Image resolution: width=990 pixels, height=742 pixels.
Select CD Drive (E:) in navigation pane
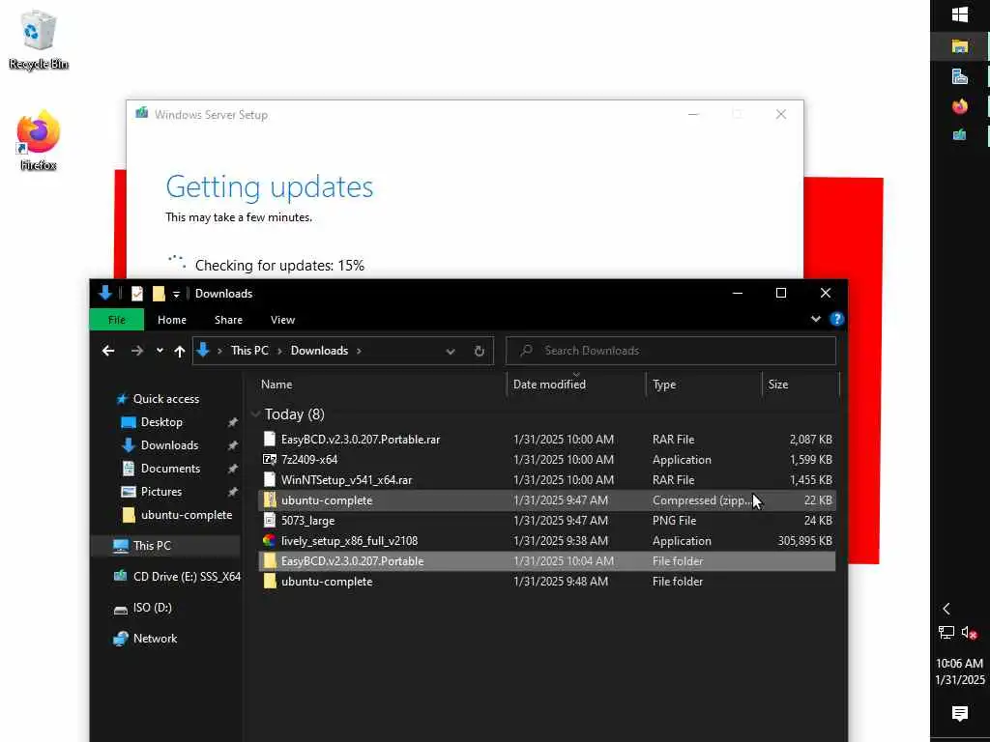(187, 577)
